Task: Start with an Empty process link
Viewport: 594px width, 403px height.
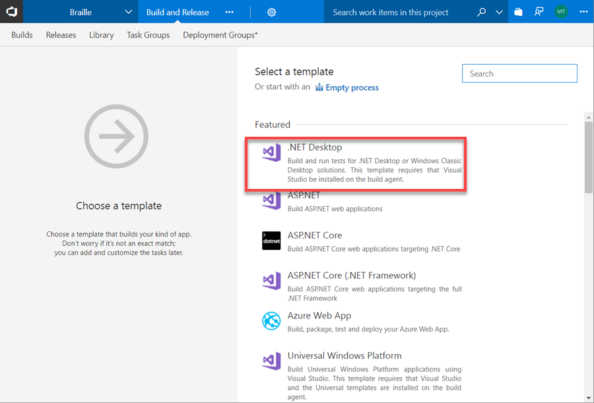Action: [352, 88]
